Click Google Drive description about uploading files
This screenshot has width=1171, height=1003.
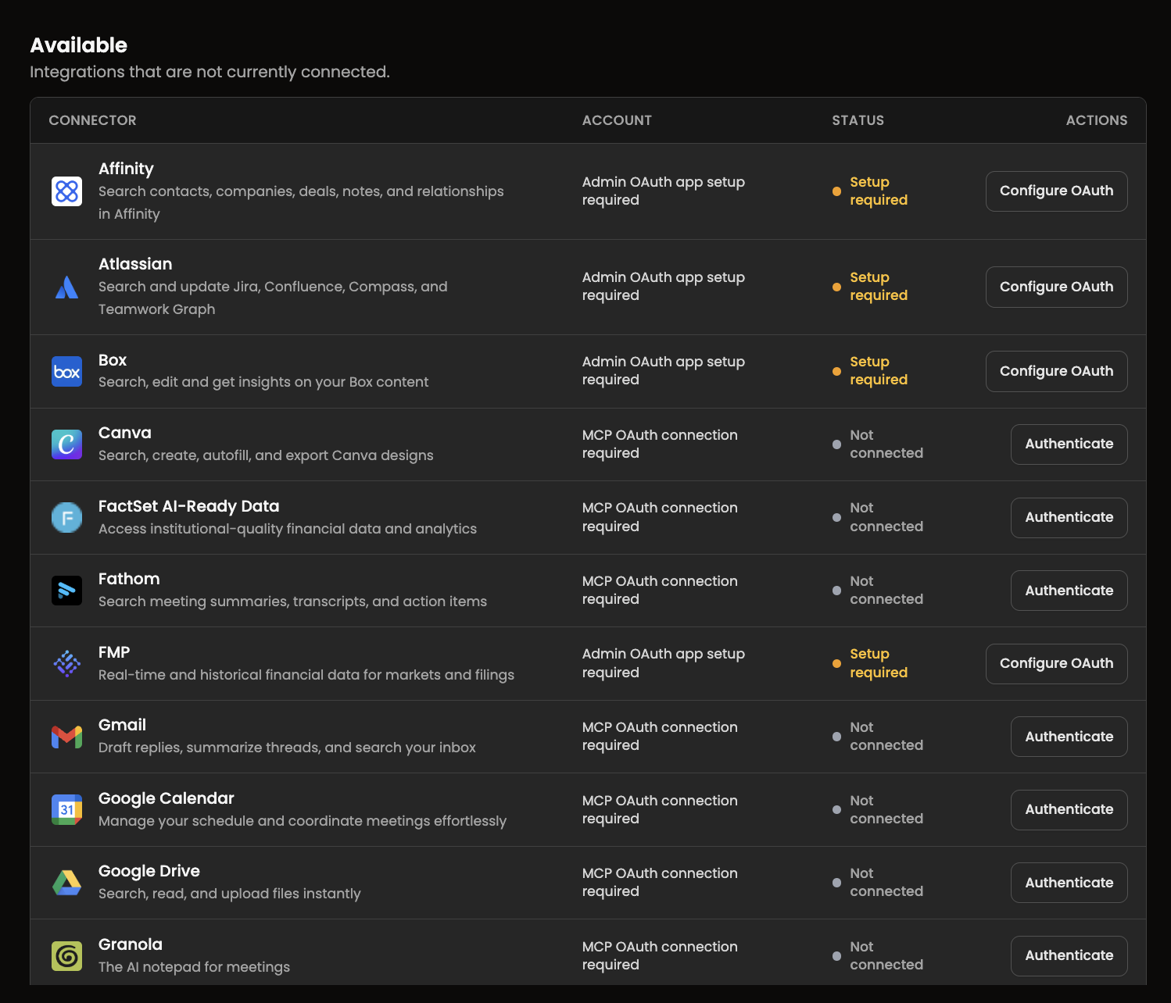click(230, 894)
